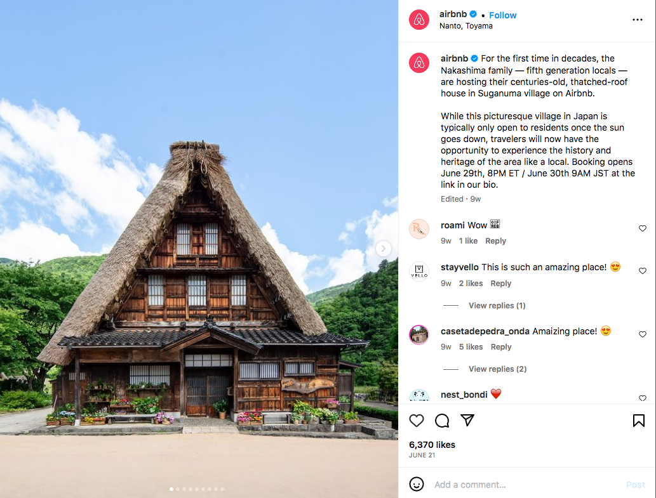Open the three-dot more options menu
This screenshot has height=498, width=656.
(637, 20)
